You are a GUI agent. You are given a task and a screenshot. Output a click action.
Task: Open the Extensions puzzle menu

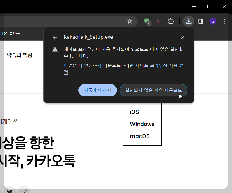171,21
